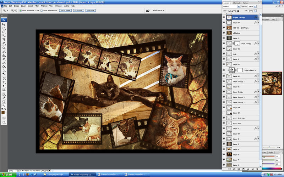This screenshot has width=284, height=177.
Task: Click the zoom out magnifier icon
Action: coord(16,11)
